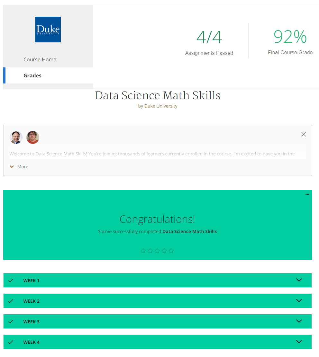Select the Grades sidebar item

tap(32, 75)
